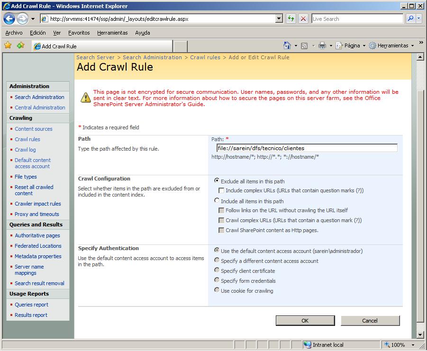Click the vertical scrollbar down arrow
The width and height of the screenshot is (427, 351).
pos(420,335)
